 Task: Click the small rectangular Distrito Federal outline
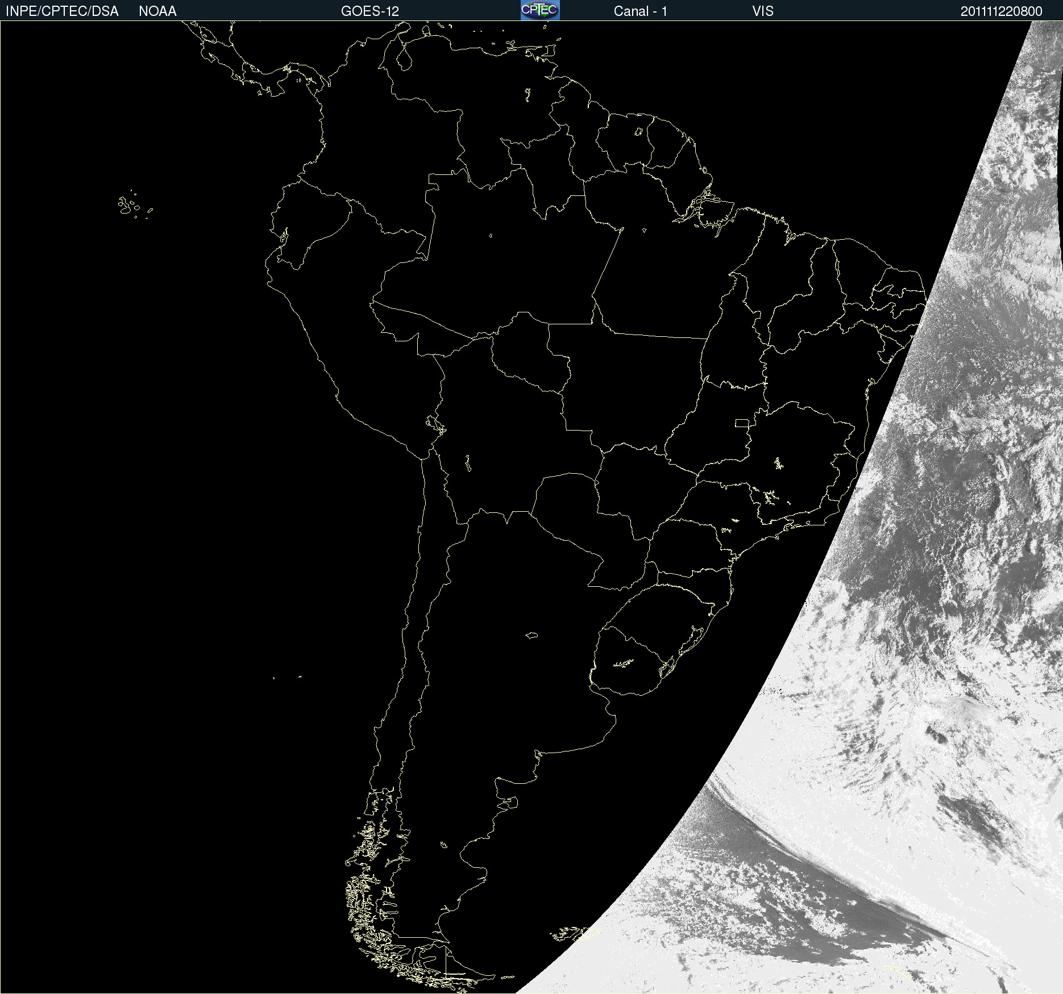pos(742,423)
